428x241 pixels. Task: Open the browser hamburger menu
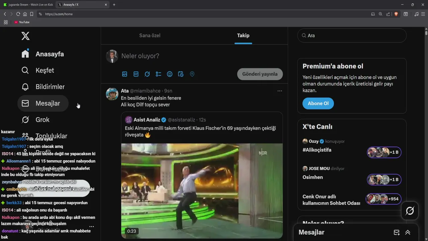423,14
